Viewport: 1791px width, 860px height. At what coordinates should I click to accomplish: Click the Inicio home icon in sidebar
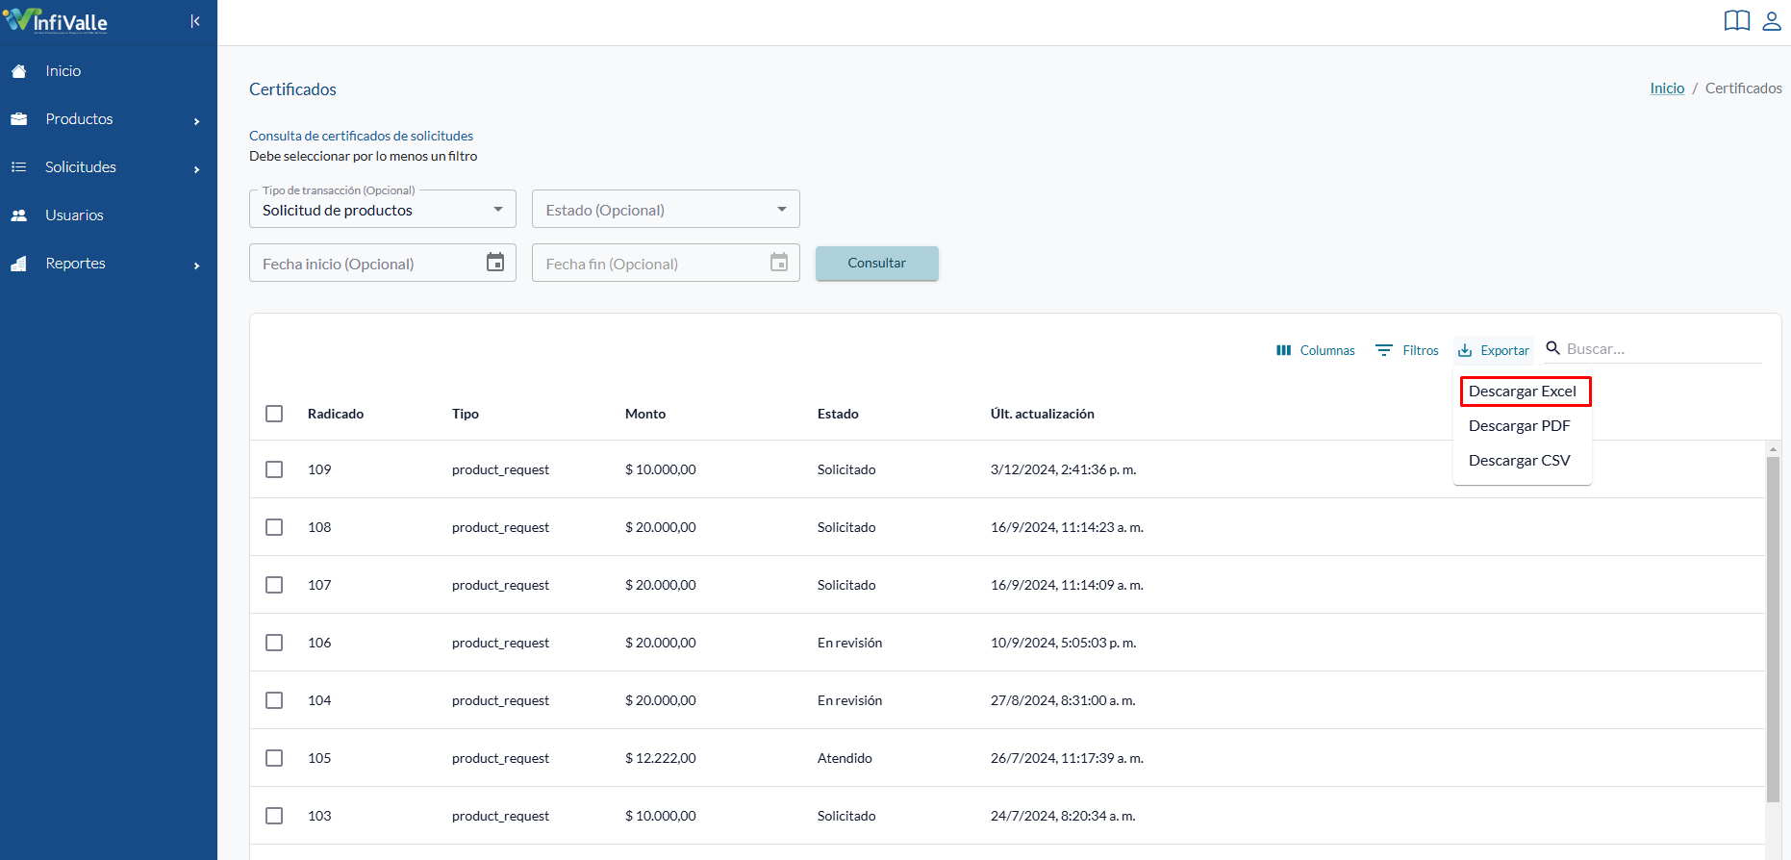pos(18,71)
